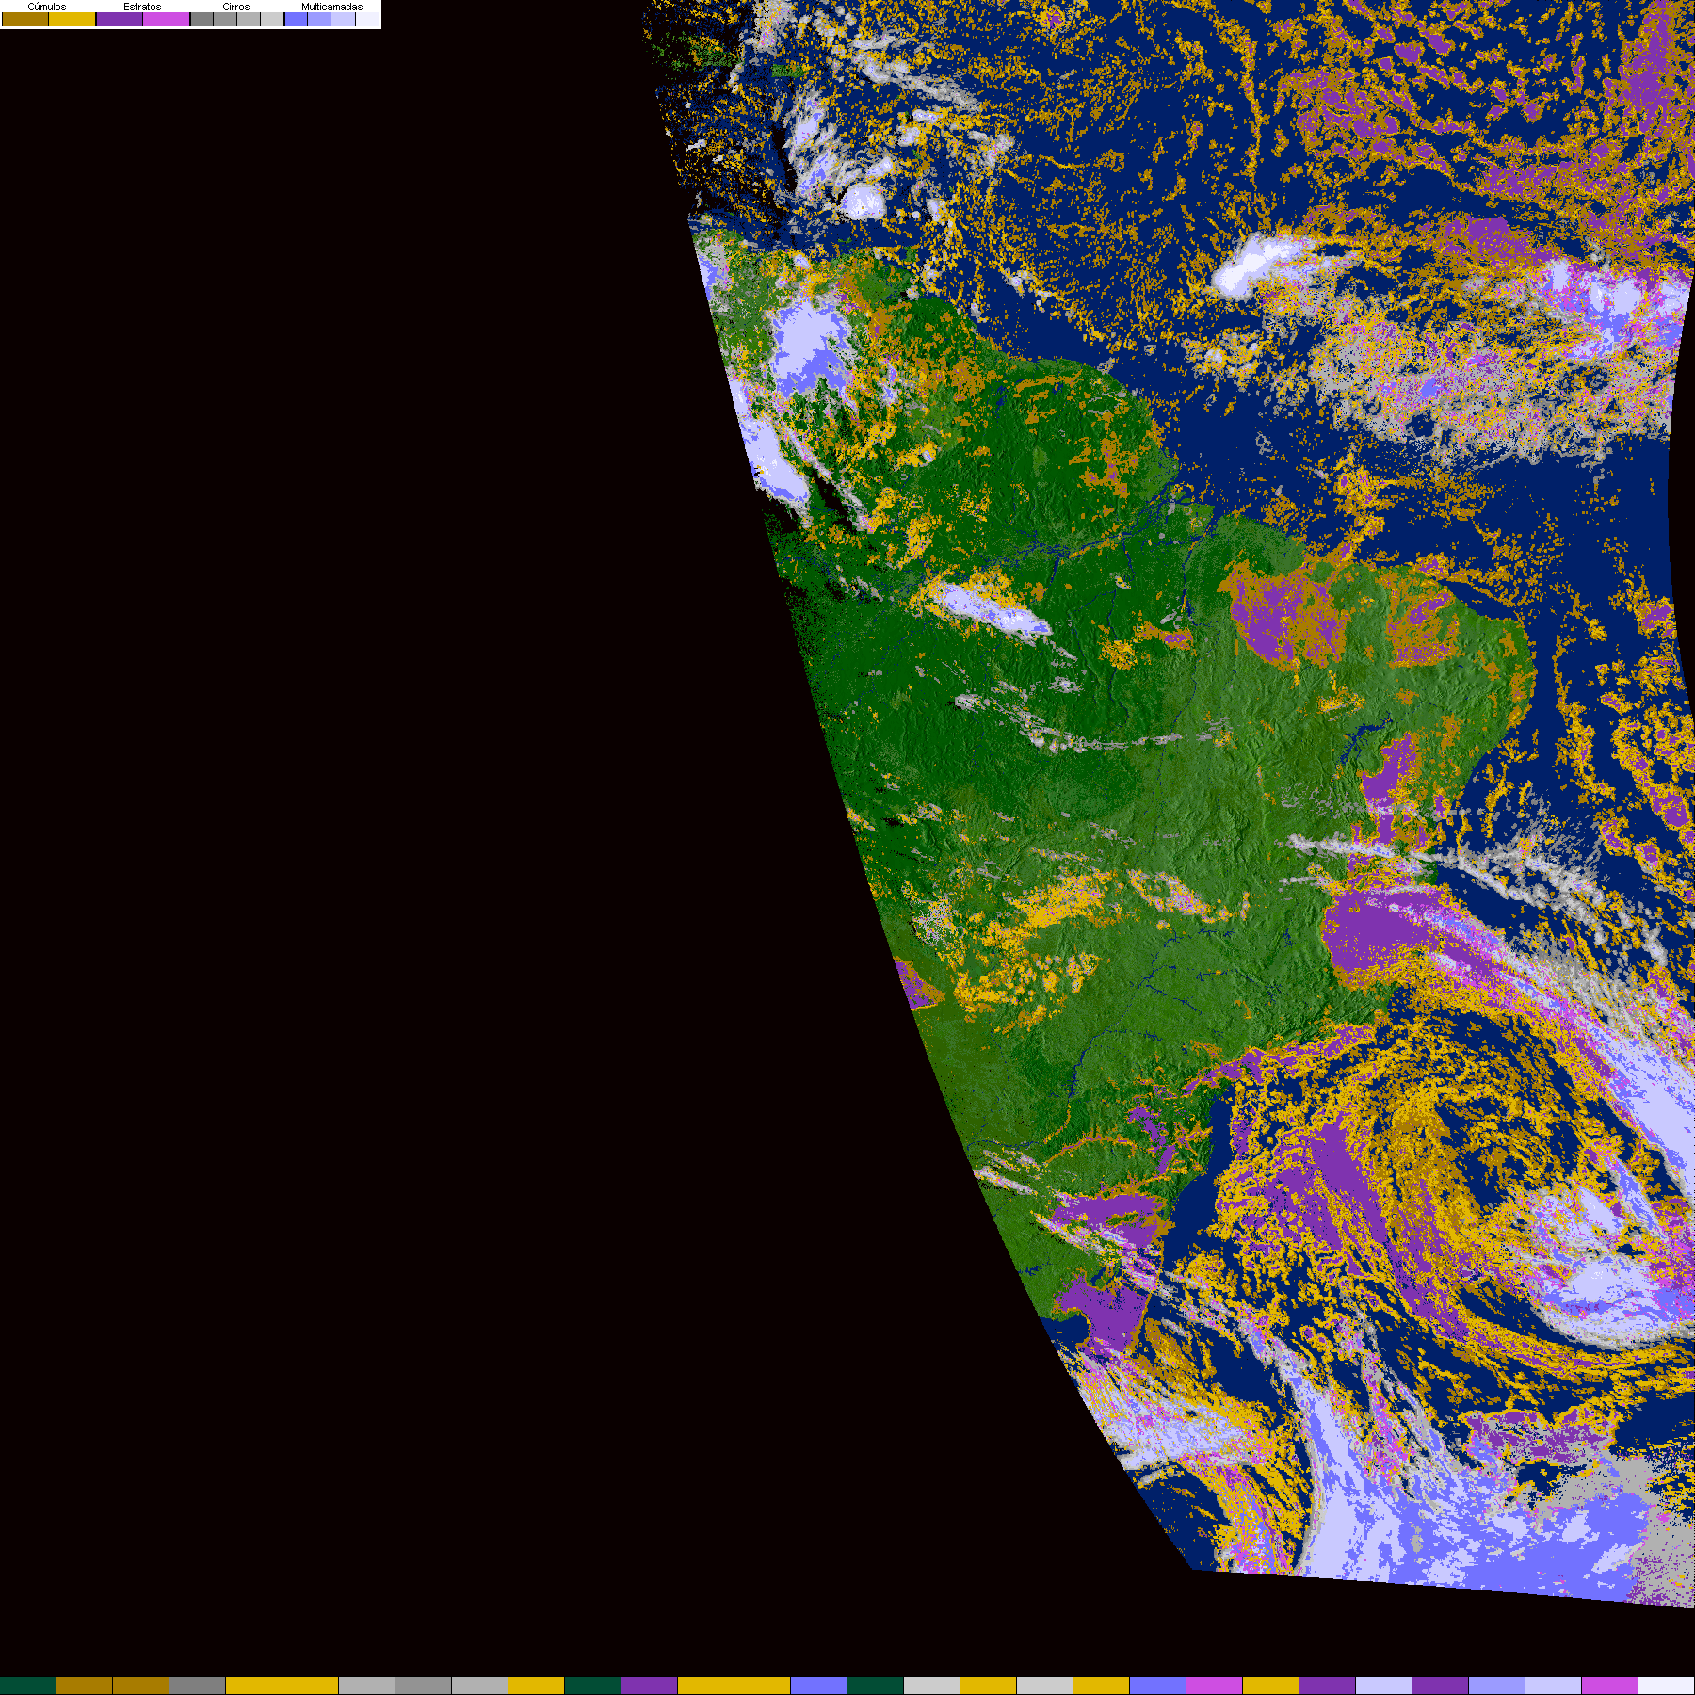
Task: Select the pale lavender Multicamadas legend swatch
Action: [343, 19]
